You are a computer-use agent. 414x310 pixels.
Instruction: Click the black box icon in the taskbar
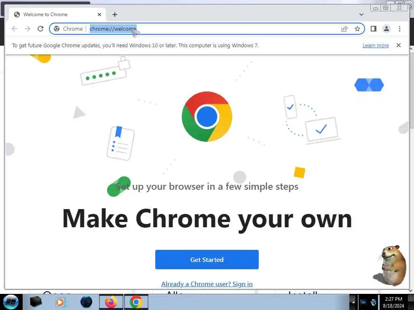(36, 302)
